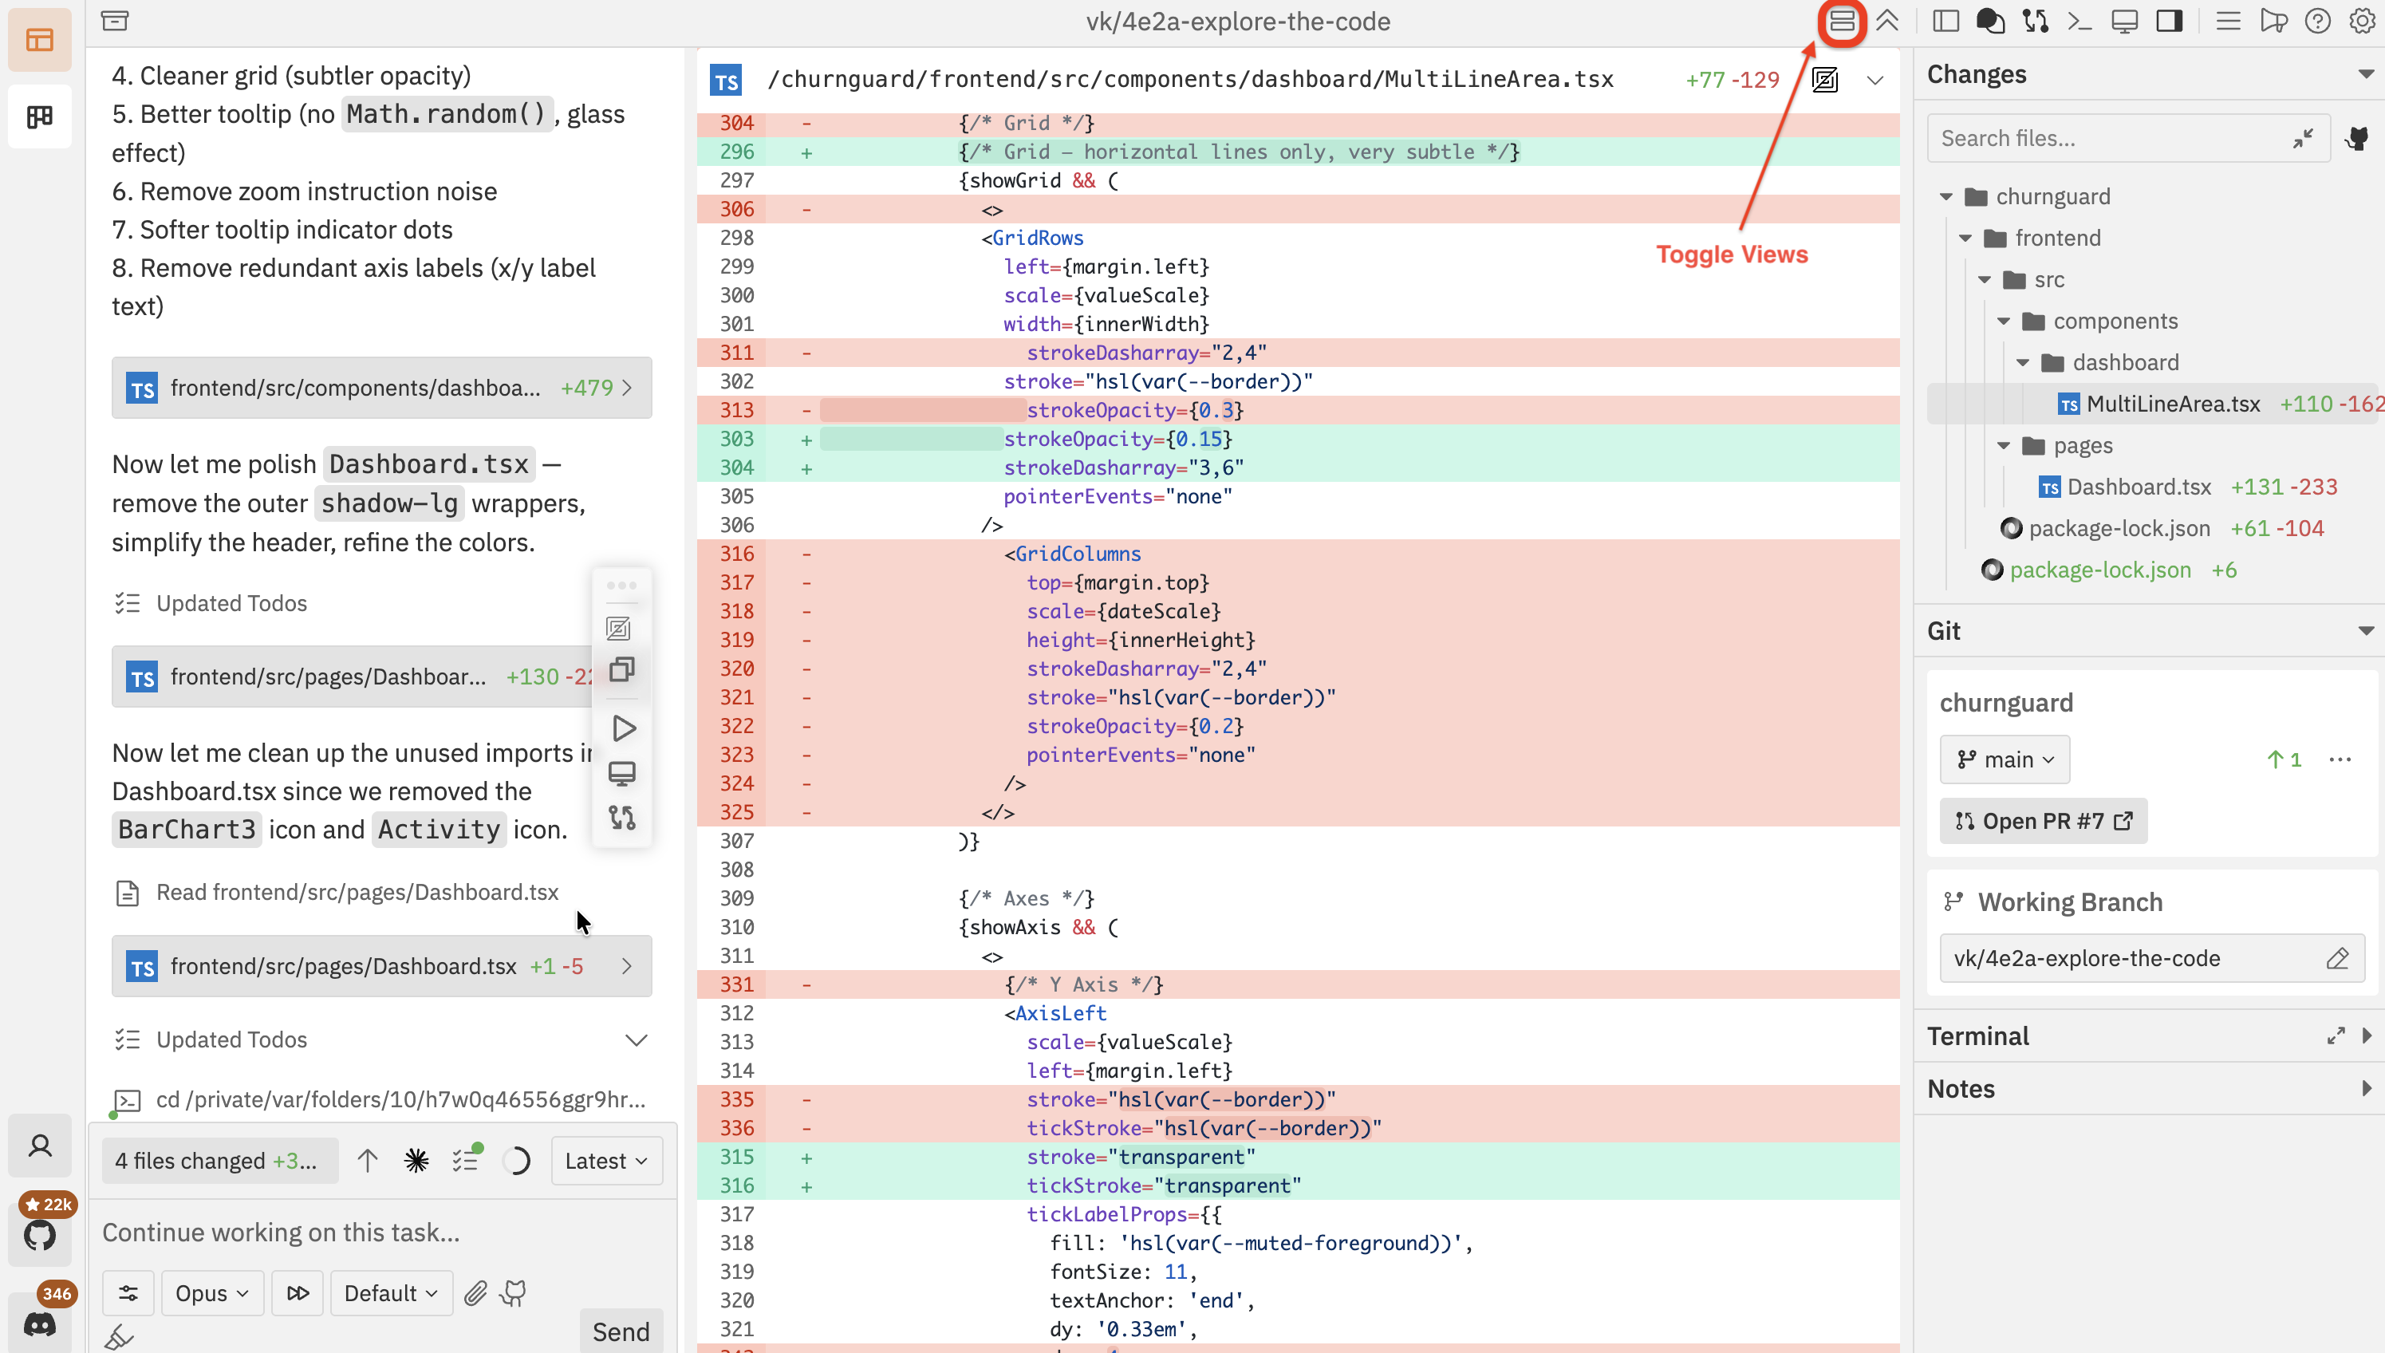Click the attachment paperclip icon near Send
The height and width of the screenshot is (1353, 2385).
click(x=475, y=1292)
